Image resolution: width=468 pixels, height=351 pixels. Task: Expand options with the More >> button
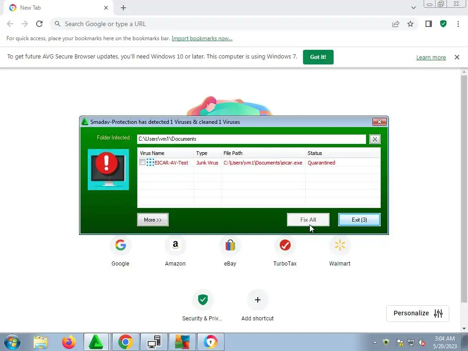[x=153, y=220]
